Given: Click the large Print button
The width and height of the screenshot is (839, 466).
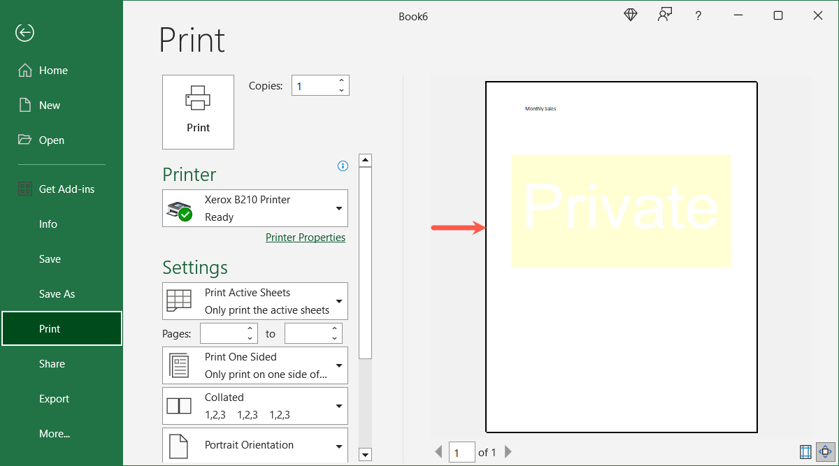Looking at the screenshot, I should click(198, 112).
